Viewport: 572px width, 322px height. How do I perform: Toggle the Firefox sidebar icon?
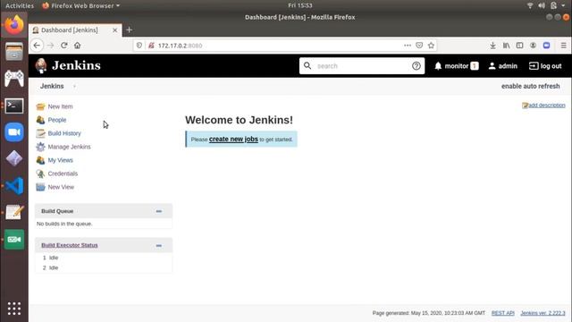519,46
